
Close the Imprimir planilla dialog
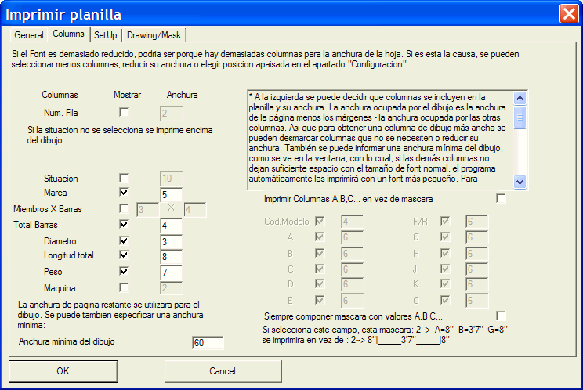(x=569, y=14)
